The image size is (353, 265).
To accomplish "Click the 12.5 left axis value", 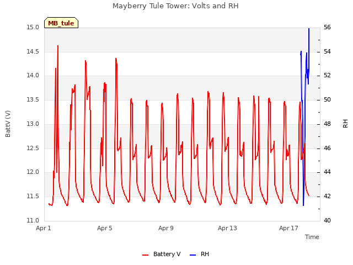I will point(33,149).
